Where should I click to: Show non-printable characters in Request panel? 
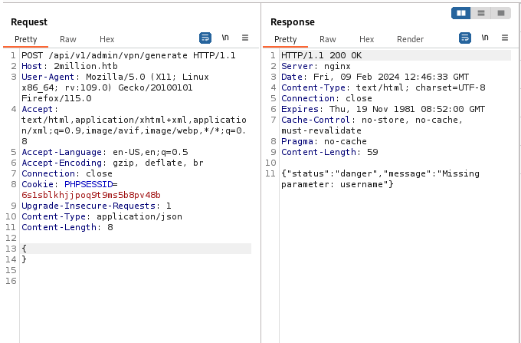225,38
